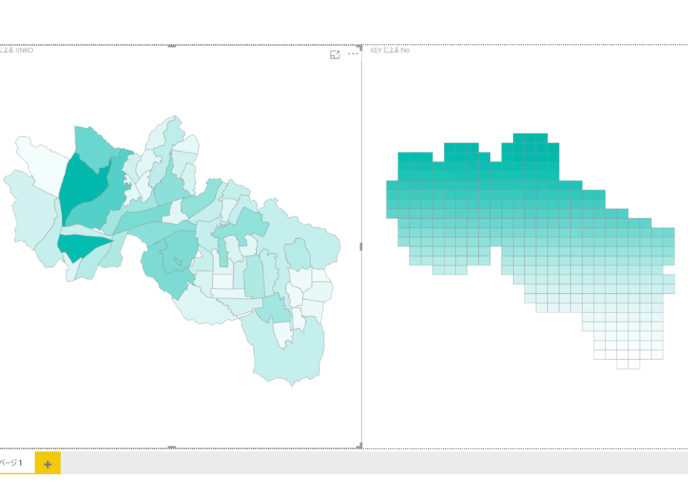Add a new page with plus button
The height and width of the screenshot is (491, 688).
pos(48,463)
